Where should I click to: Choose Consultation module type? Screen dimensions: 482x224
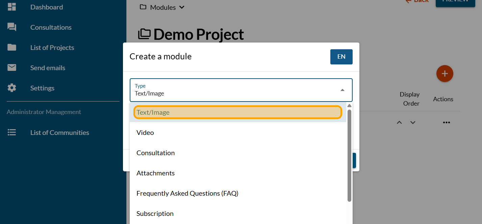(155, 153)
